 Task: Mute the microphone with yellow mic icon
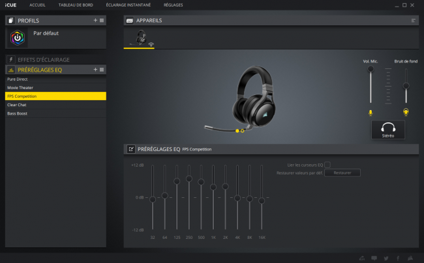[371, 113]
